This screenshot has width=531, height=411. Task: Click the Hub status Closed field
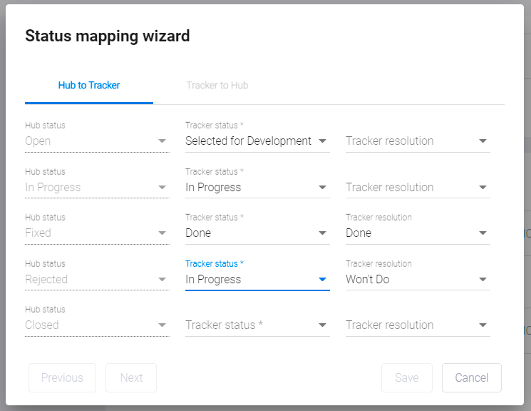pyautogui.click(x=96, y=325)
